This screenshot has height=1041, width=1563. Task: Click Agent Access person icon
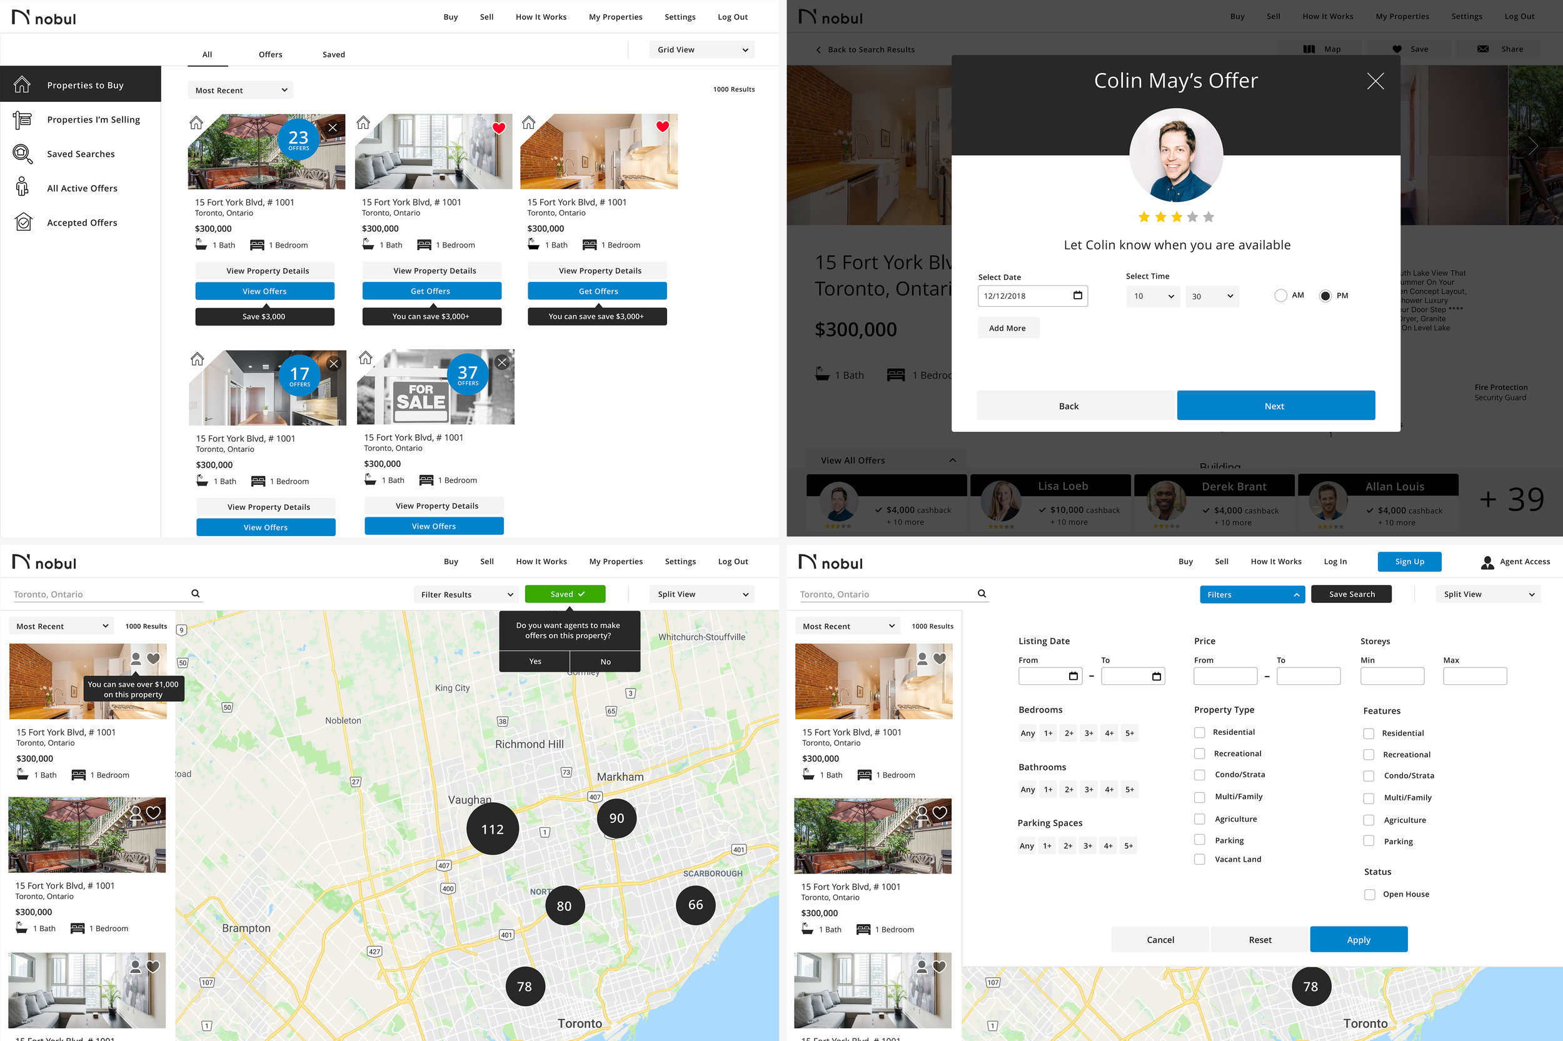(1487, 562)
